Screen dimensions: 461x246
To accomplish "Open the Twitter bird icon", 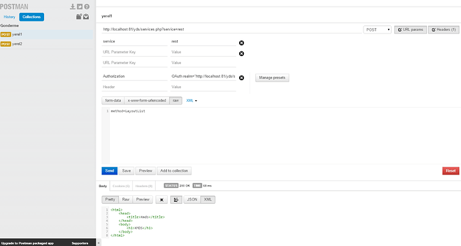I will (80, 7).
